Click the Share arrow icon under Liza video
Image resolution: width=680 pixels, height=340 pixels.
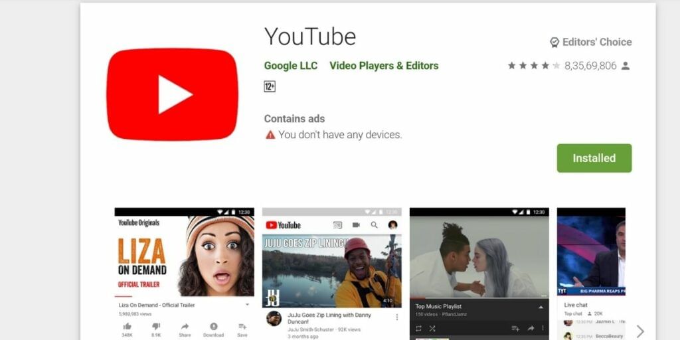coord(185,326)
